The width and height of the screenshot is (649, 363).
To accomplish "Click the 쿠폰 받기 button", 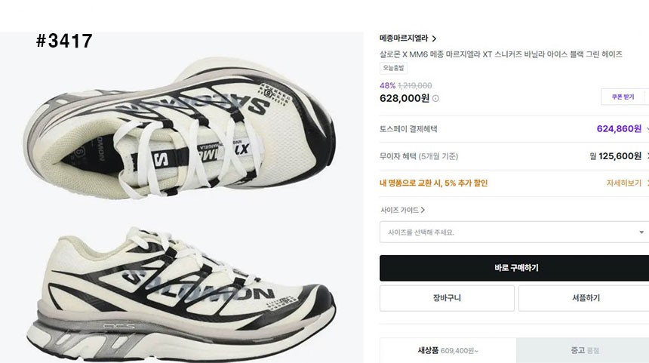I will point(623,97).
